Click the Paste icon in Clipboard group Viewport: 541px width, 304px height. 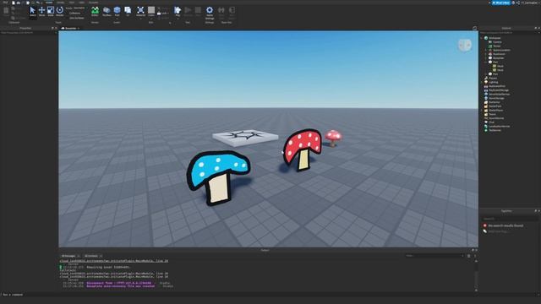pos(6,11)
